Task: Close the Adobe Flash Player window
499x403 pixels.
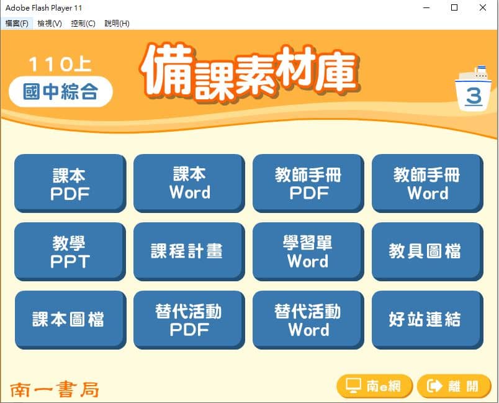Action: pos(482,7)
